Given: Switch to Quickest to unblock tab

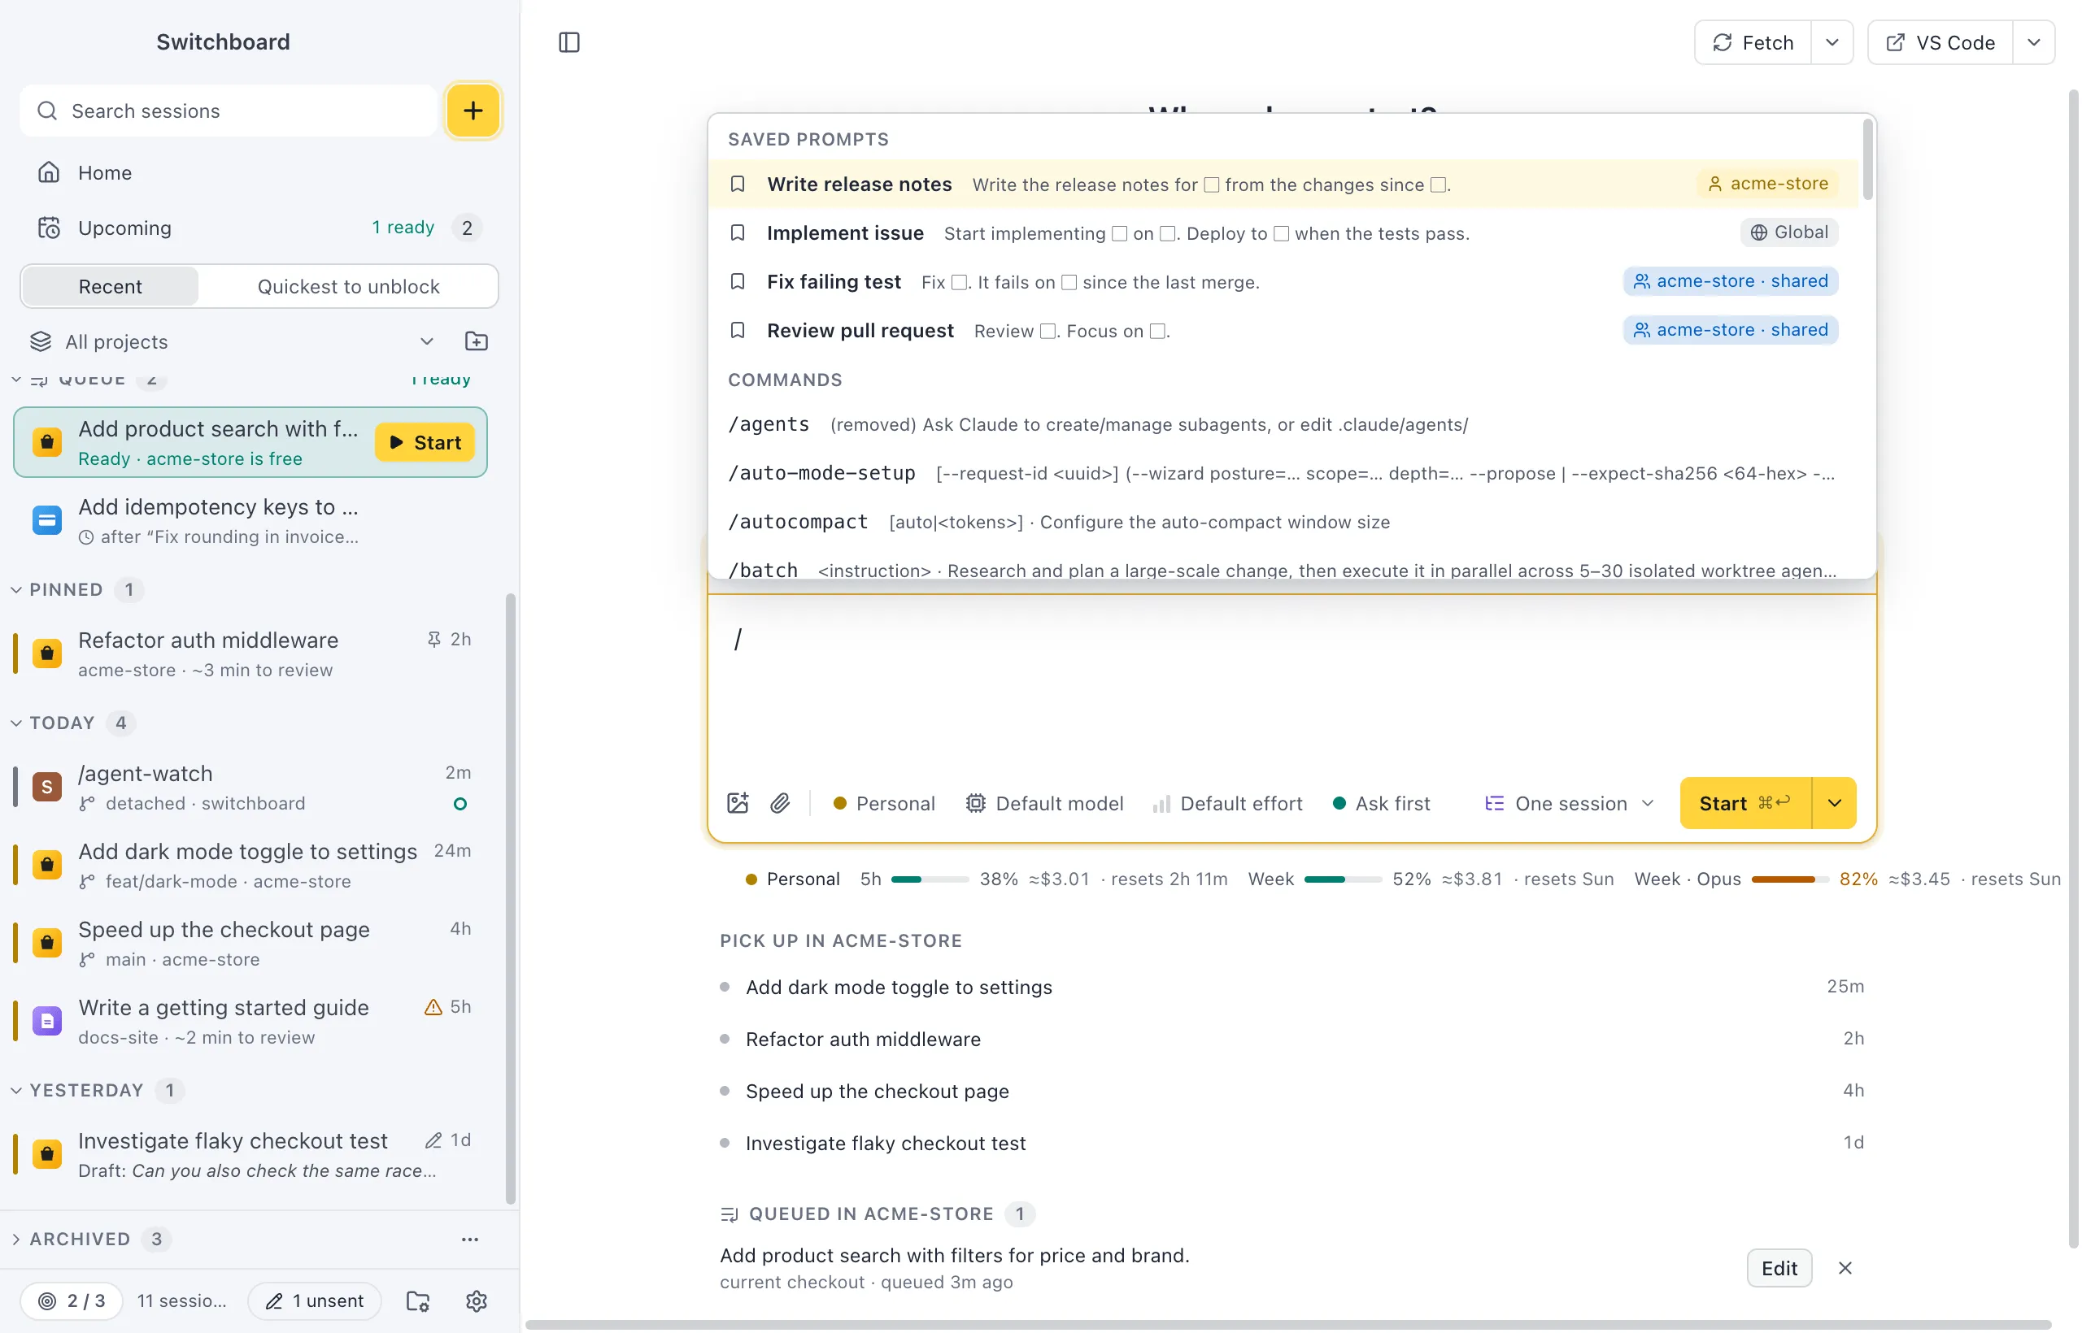Looking at the screenshot, I should click(x=348, y=286).
